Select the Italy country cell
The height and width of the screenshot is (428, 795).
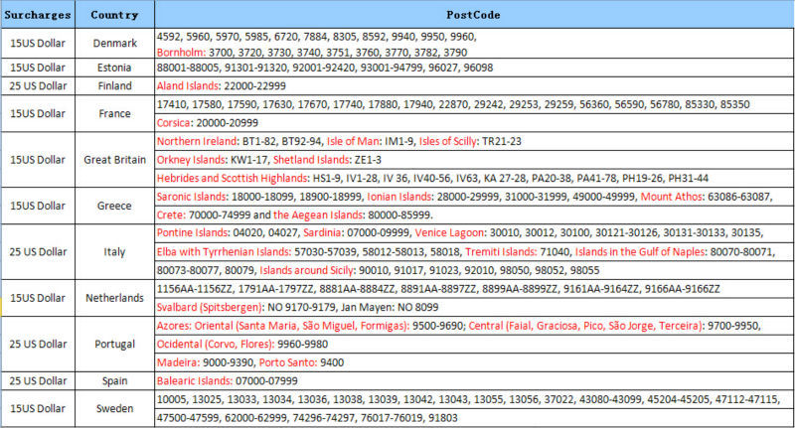(113, 252)
